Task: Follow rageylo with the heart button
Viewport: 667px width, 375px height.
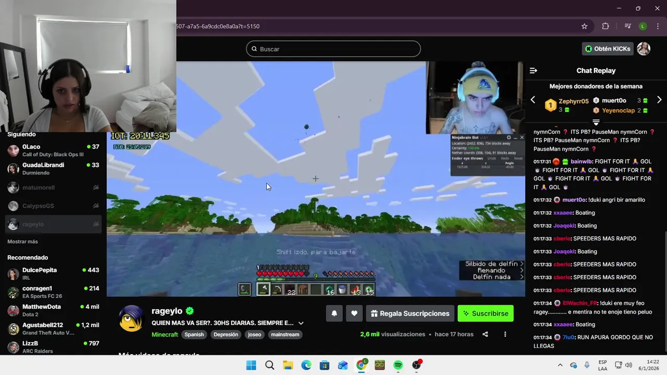Action: [x=354, y=313]
